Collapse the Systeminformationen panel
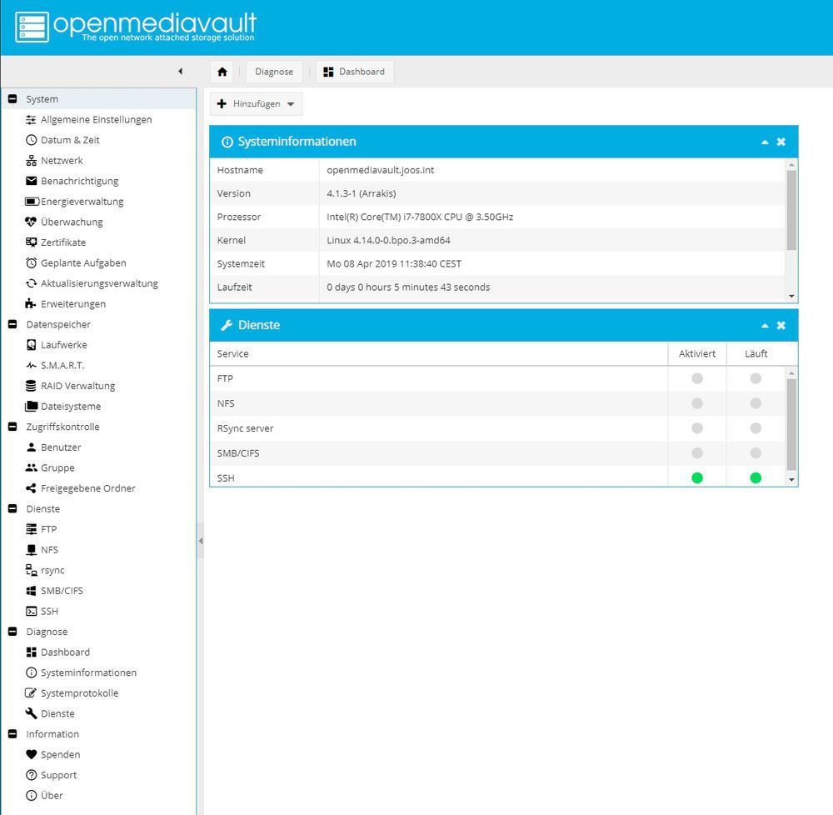Screen dimensions: 833x815 click(765, 142)
